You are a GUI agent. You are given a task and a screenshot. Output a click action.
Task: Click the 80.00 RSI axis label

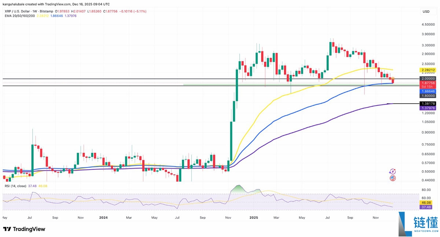tap(426, 190)
